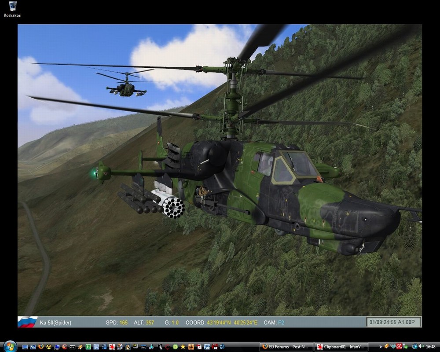Click the yellow star quick launch icon
Screen dimensions: 440x352
click(x=183, y=347)
